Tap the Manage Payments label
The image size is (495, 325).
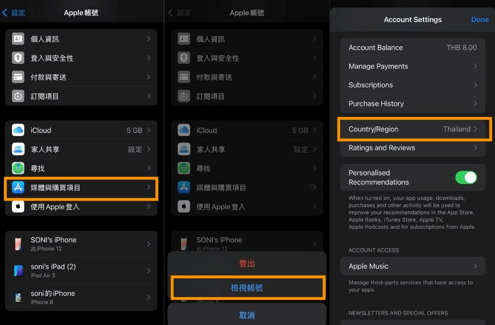pyautogui.click(x=378, y=66)
